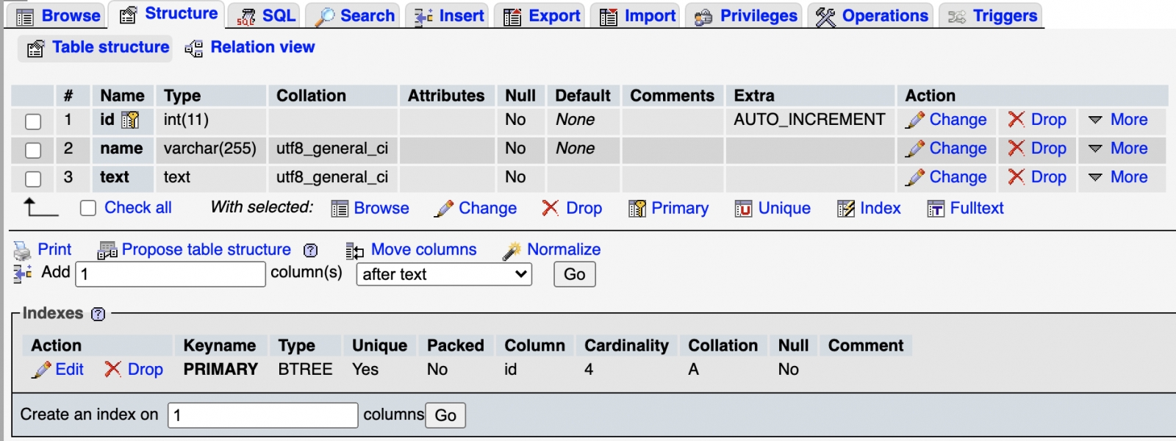Enable the Check all checkbox
This screenshot has width=1176, height=441.
[88, 208]
